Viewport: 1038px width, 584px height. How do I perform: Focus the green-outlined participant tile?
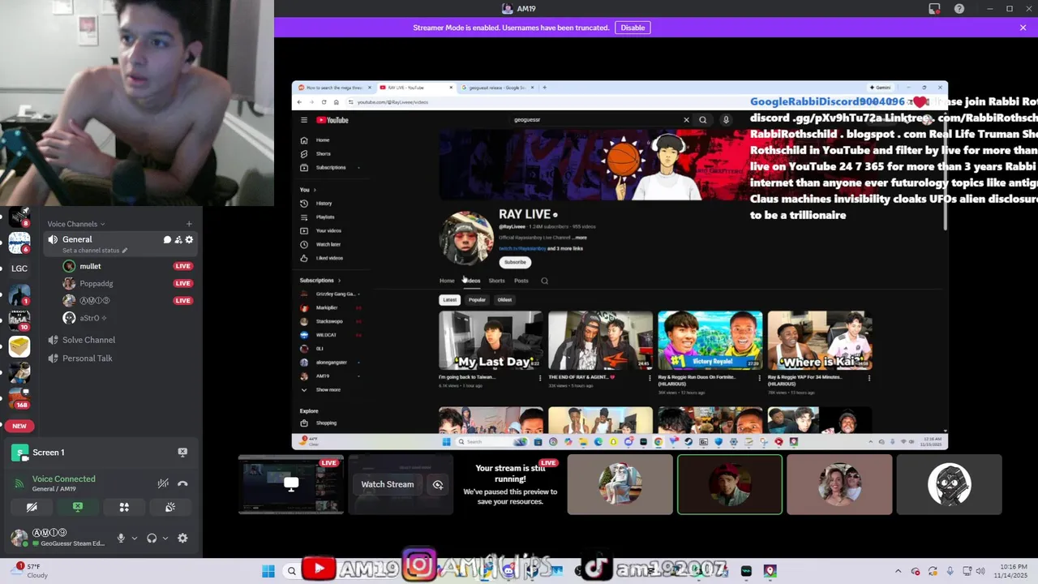tap(730, 484)
